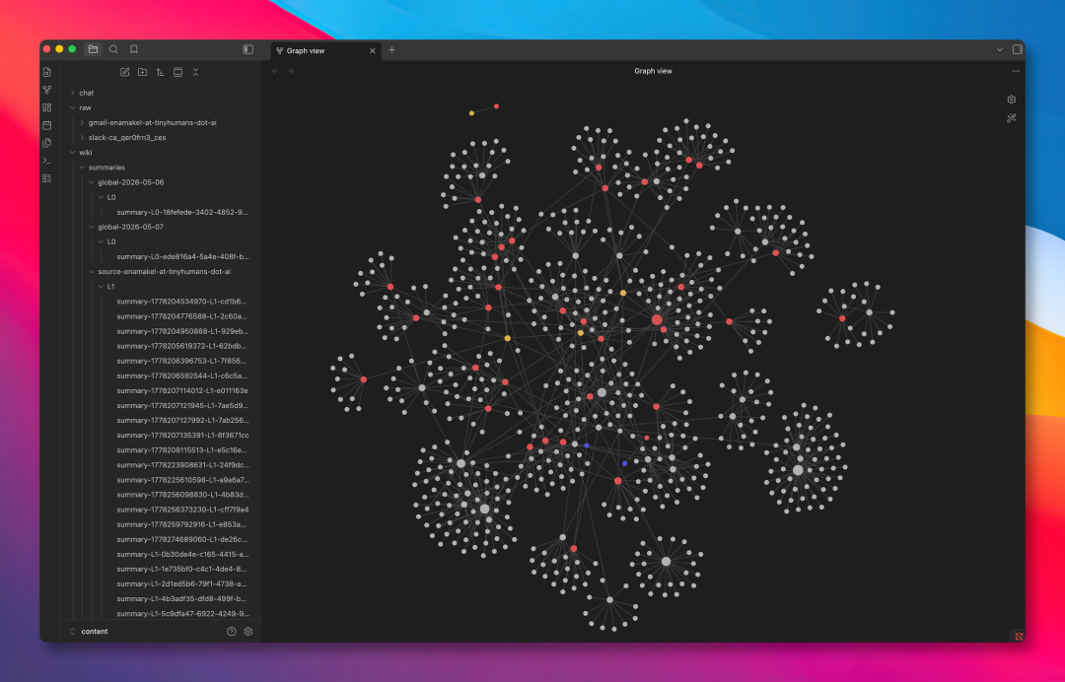1065x682 pixels.
Task: Open quick switcher icon in ribbon
Action: 47,72
